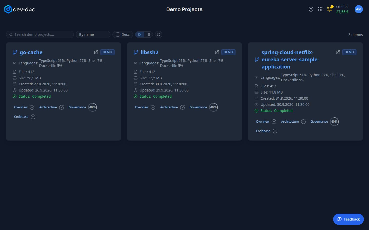Open libssh2 Architecture section
369x230 pixels.
[x=169, y=107]
